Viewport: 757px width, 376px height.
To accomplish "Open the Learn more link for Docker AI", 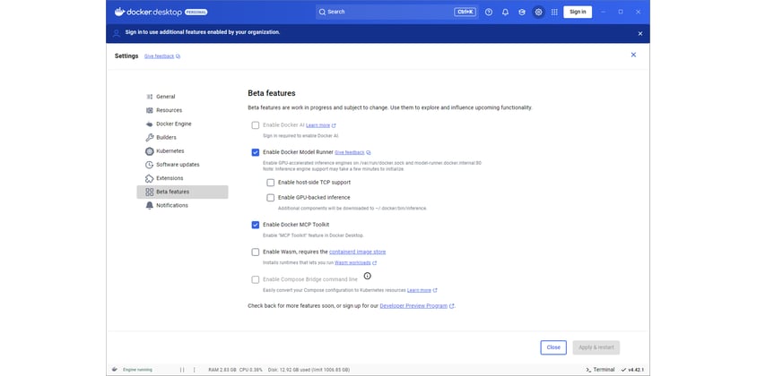I will pyautogui.click(x=318, y=125).
